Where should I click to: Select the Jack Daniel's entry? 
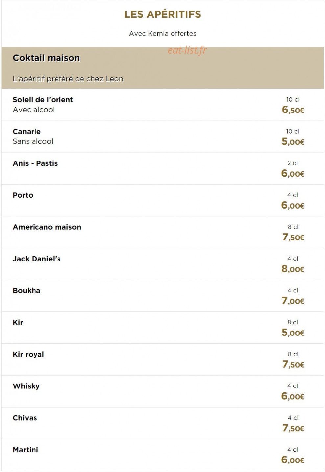point(163,264)
